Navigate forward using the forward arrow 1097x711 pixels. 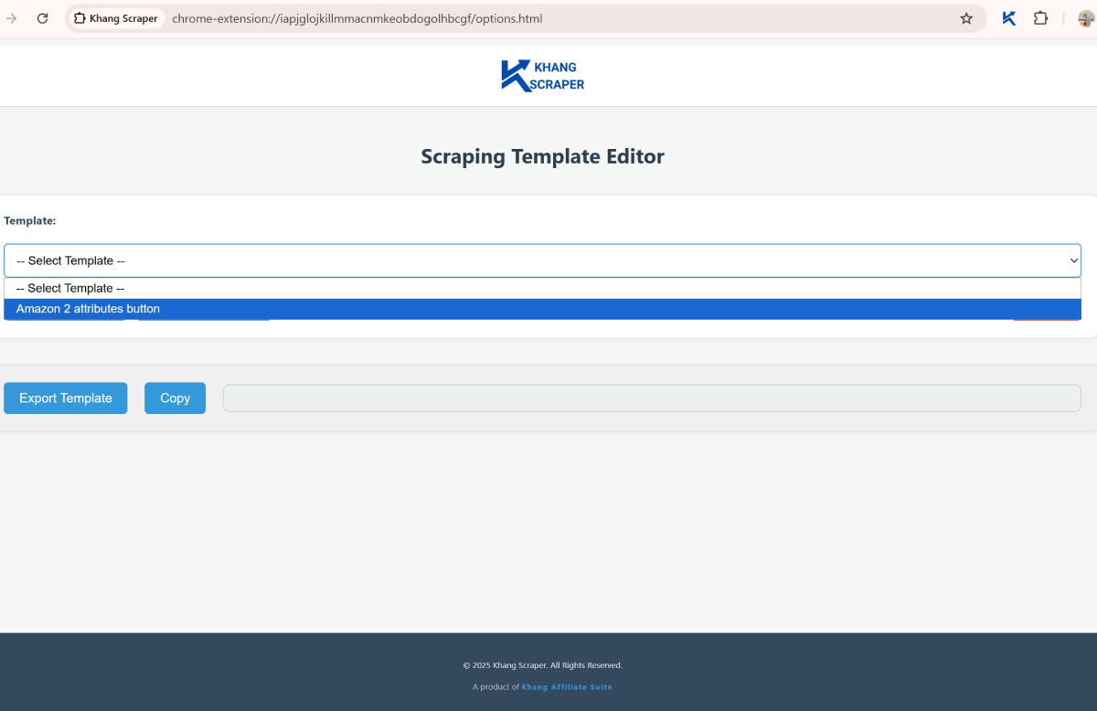13,17
